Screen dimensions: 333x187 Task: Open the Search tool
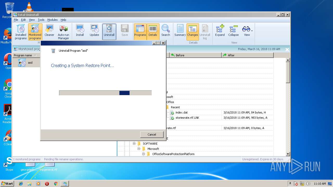(x=165, y=31)
